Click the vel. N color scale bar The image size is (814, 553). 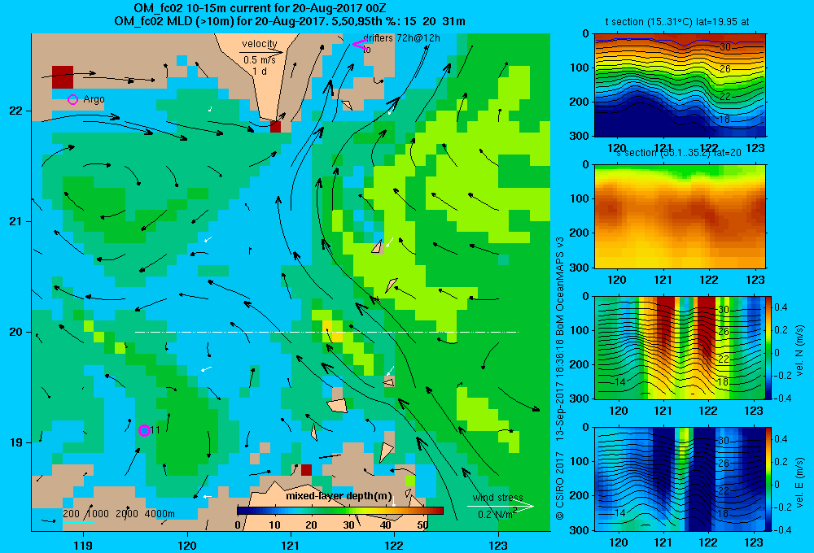pyautogui.click(x=768, y=347)
